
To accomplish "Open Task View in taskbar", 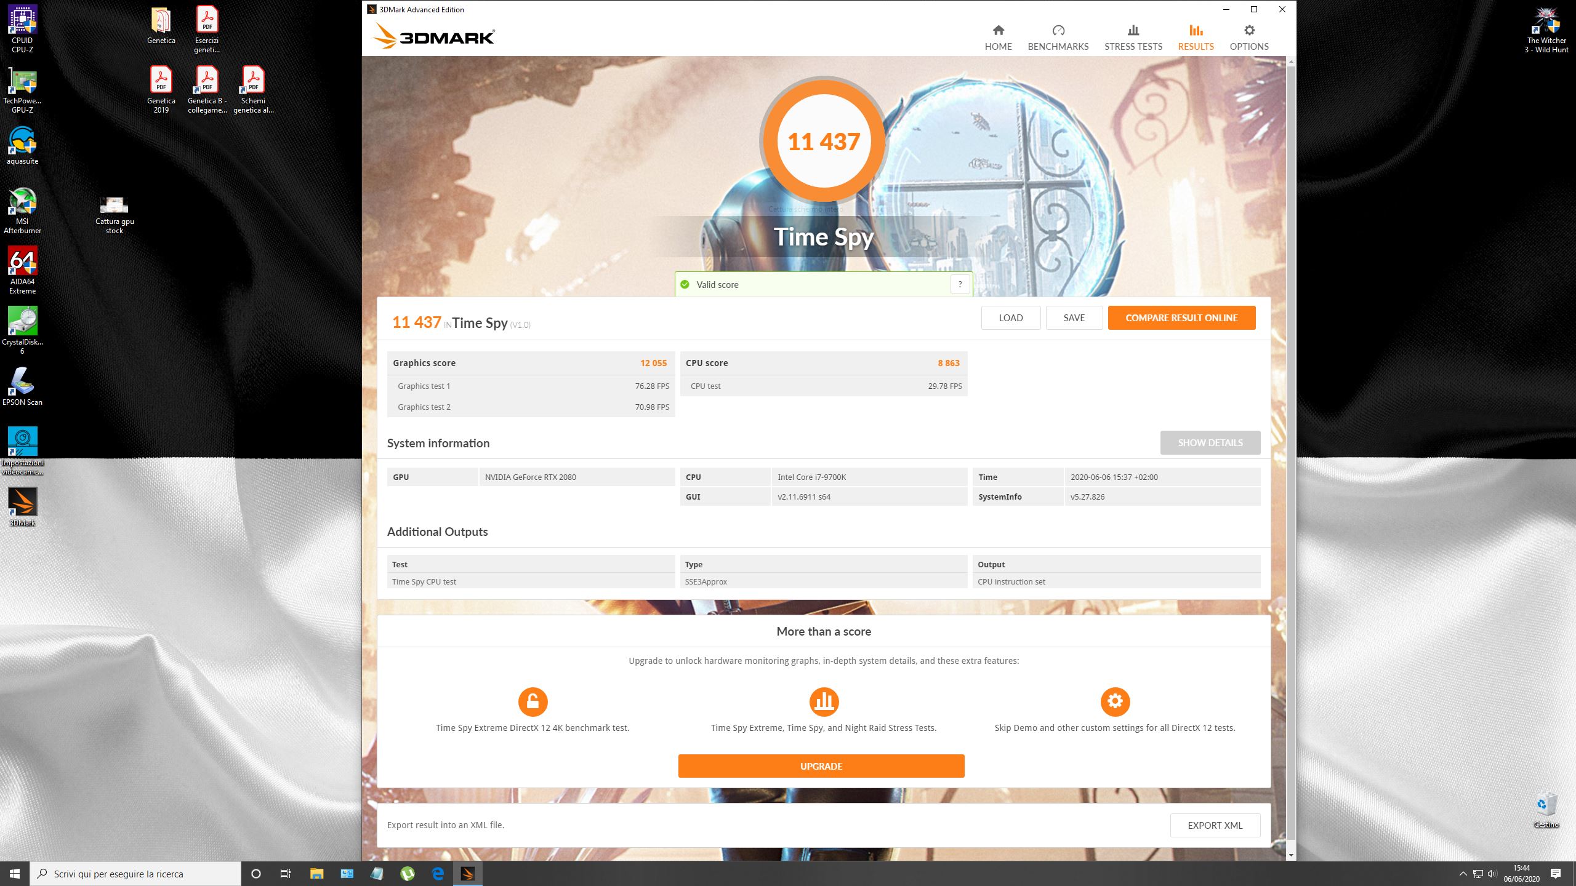I will click(286, 874).
